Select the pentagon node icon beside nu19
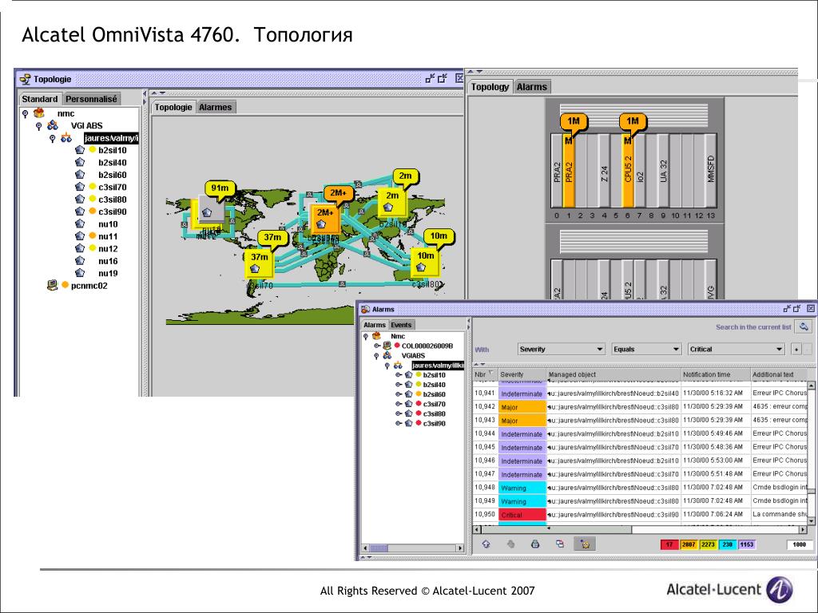Image resolution: width=818 pixels, height=613 pixels. click(x=80, y=273)
